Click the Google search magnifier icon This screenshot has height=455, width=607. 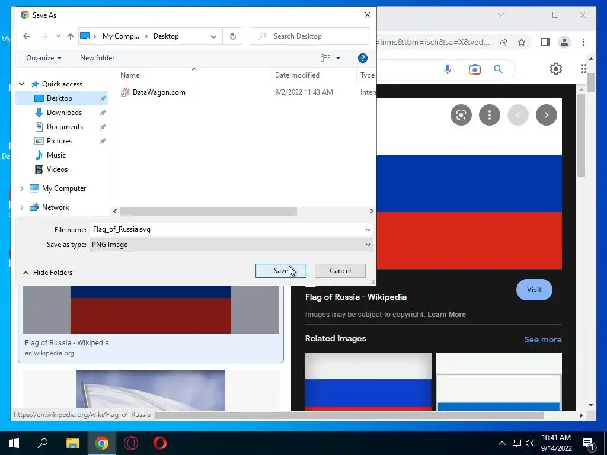click(x=498, y=69)
